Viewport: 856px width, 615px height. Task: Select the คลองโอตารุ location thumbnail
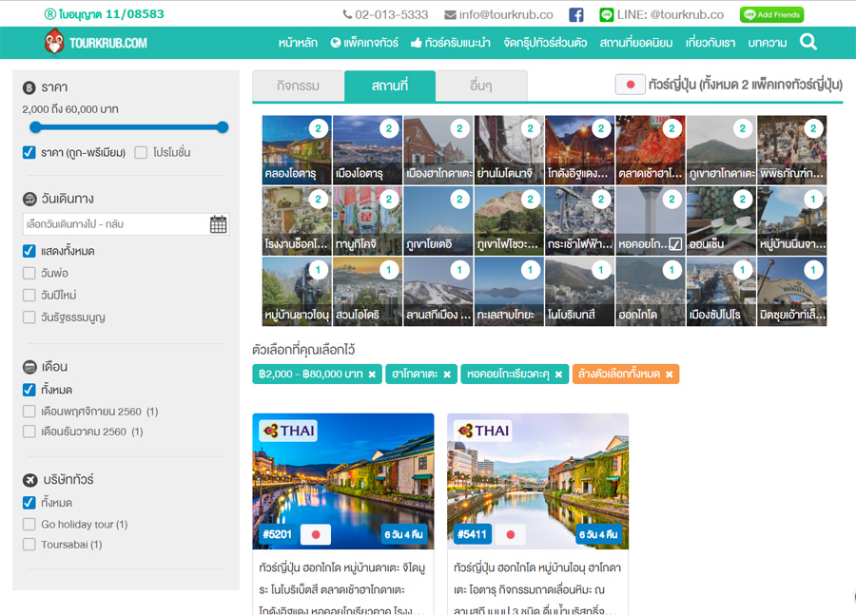(296, 150)
